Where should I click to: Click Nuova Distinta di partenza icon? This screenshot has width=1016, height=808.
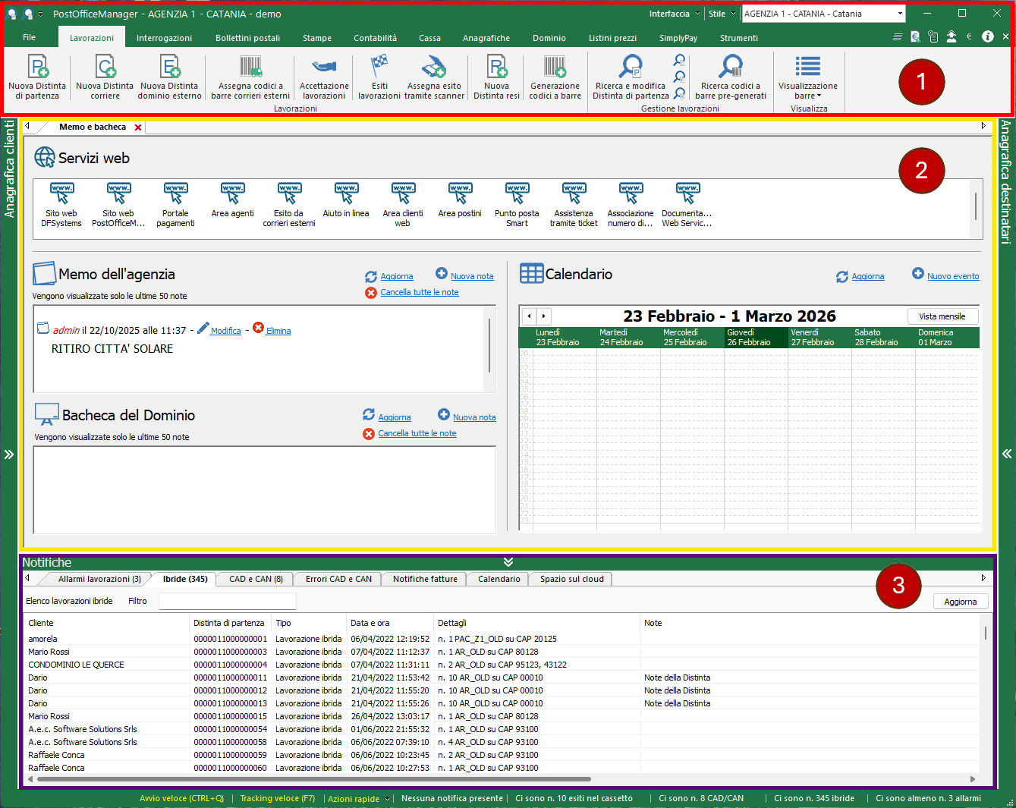pyautogui.click(x=37, y=68)
